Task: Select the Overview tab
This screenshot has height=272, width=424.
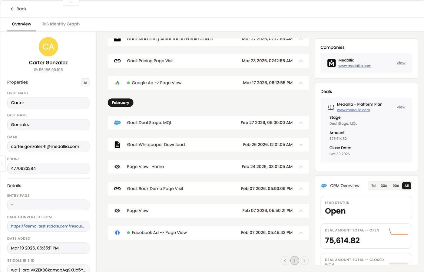Action: 22,24
